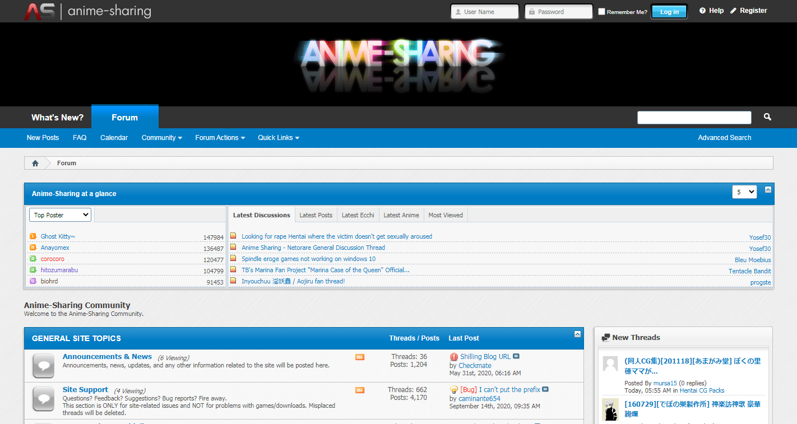The width and height of the screenshot is (797, 424).
Task: Click rank 1 badge beside Ghost Kitty~
Action: click(33, 236)
